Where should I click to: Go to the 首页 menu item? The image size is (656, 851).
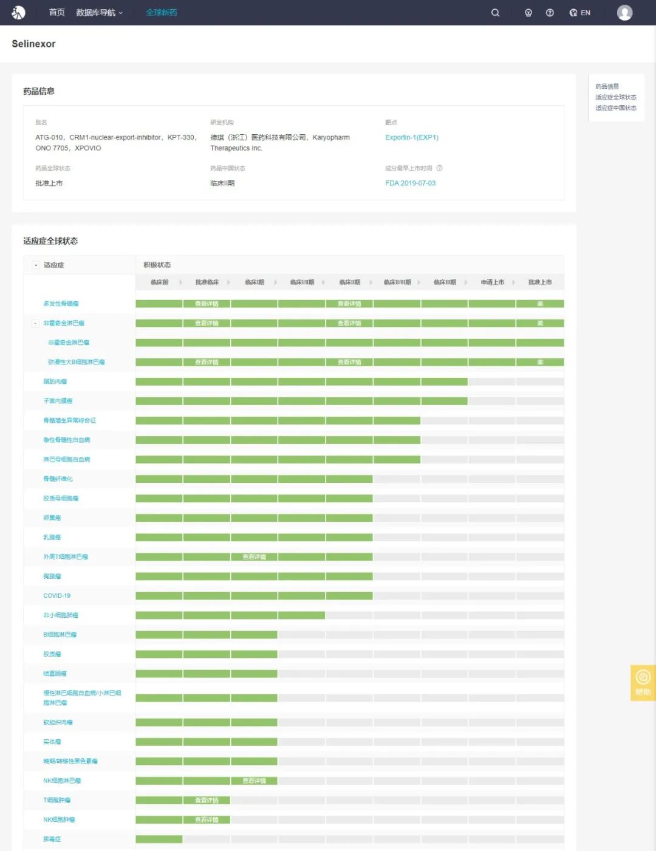pos(56,13)
